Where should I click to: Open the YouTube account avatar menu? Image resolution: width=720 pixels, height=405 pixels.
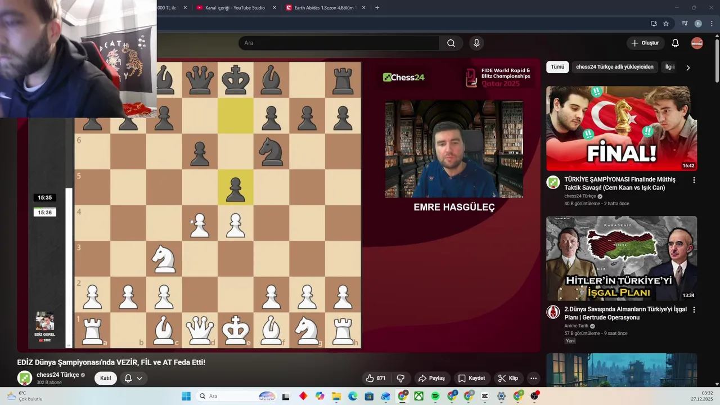pos(697,43)
